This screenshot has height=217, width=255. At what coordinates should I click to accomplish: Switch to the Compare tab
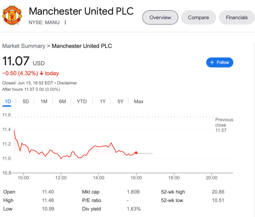(x=198, y=18)
